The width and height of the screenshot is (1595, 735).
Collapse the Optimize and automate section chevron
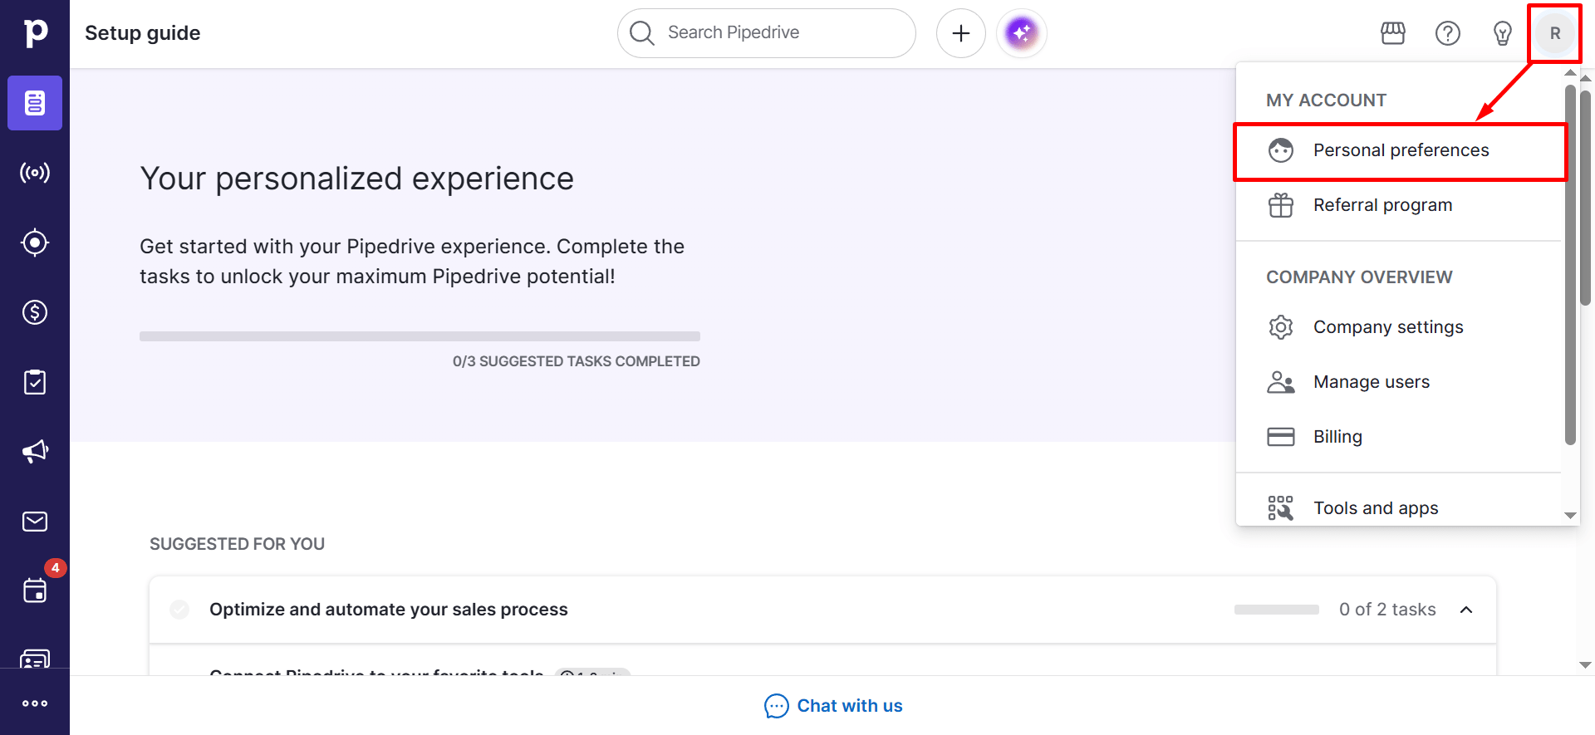(x=1466, y=610)
